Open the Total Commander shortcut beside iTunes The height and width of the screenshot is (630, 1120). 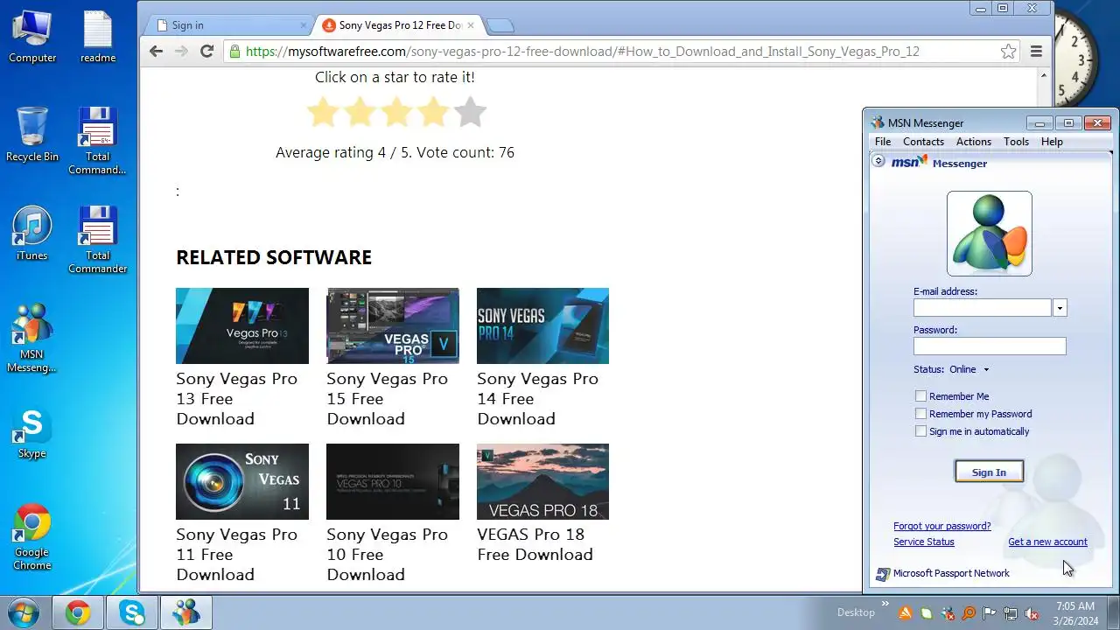click(x=98, y=240)
